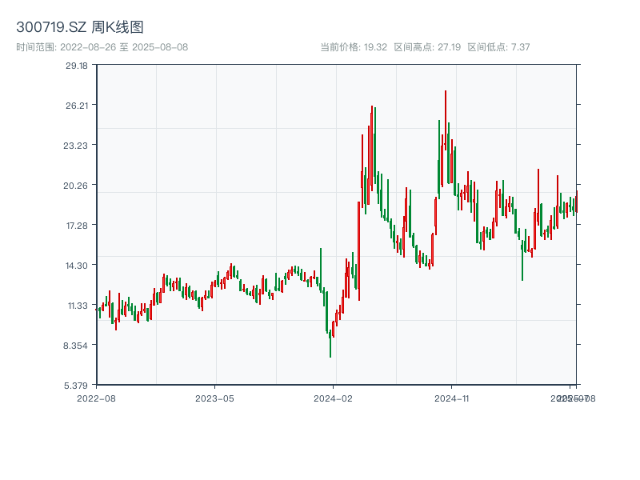This screenshot has width=640, height=480.
Task: Click the 26.21 y-axis tick label
Action: point(77,106)
